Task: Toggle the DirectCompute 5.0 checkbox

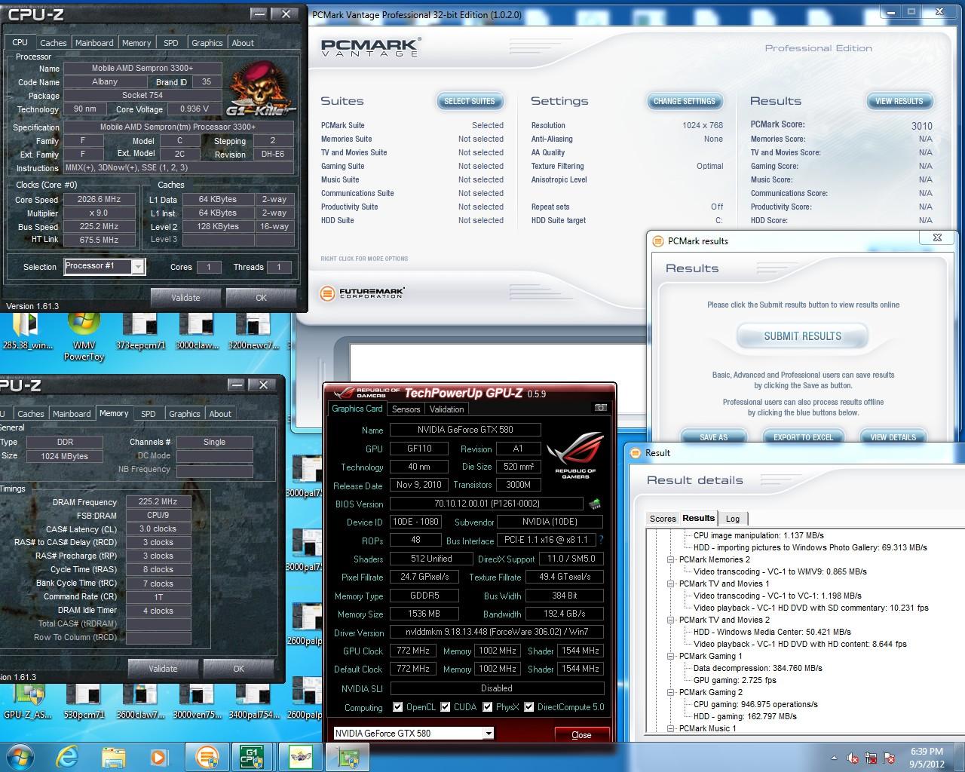Action: click(x=529, y=707)
